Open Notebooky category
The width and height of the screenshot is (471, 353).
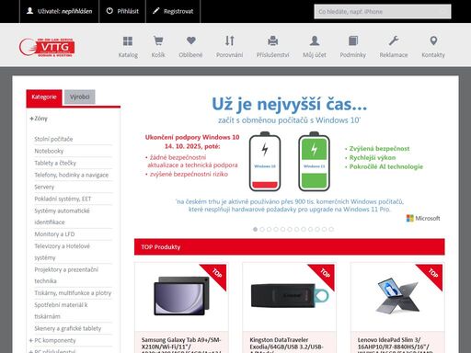[x=49, y=151]
